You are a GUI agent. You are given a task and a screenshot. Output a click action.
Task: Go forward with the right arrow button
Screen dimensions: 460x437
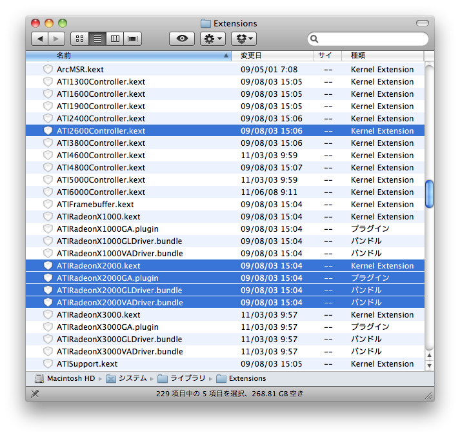coord(56,39)
